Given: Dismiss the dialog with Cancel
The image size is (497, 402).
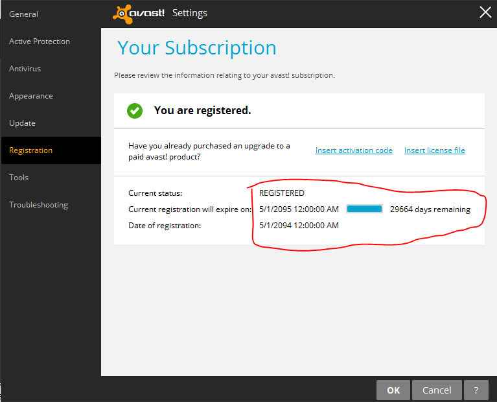Looking at the screenshot, I should tap(437, 390).
